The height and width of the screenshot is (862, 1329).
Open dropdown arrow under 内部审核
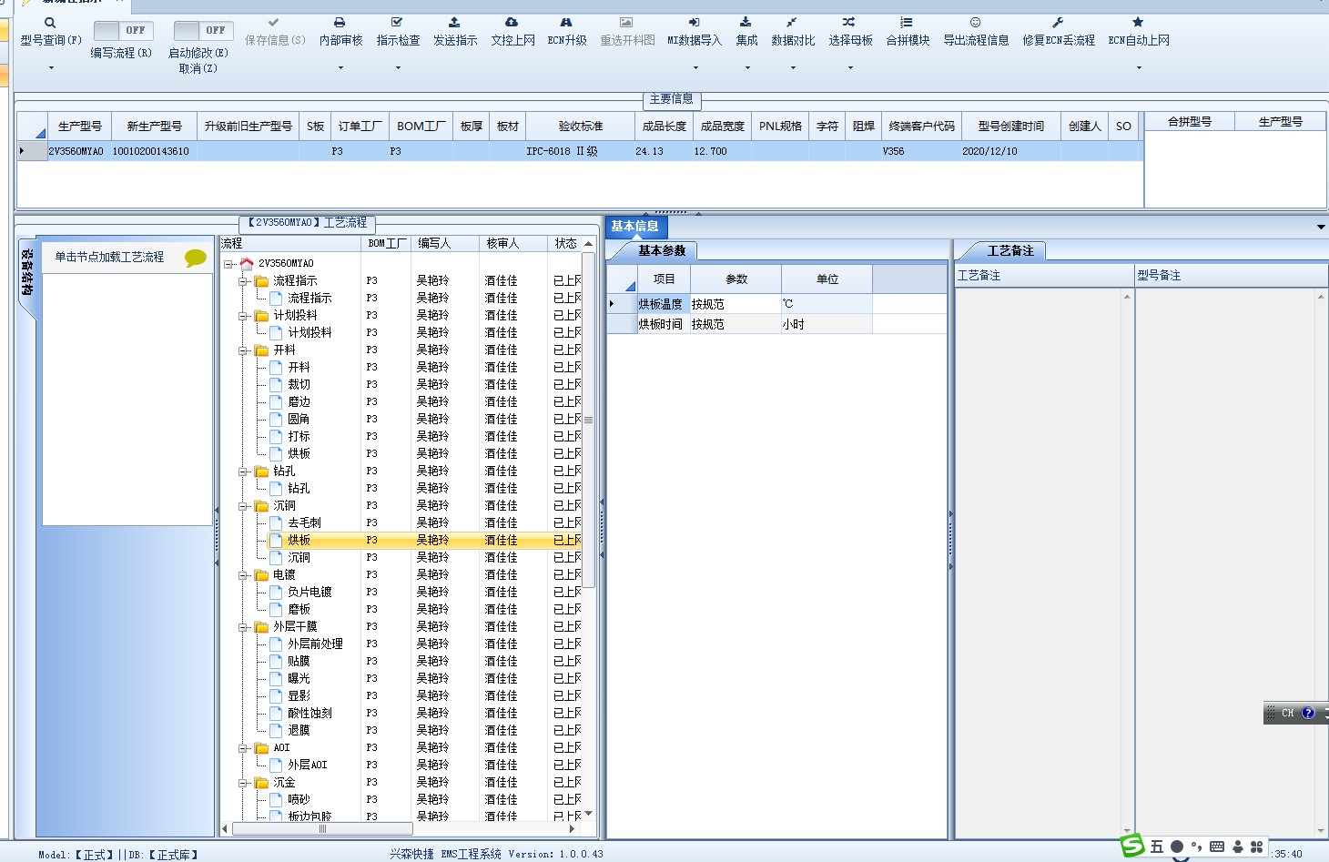pos(340,68)
